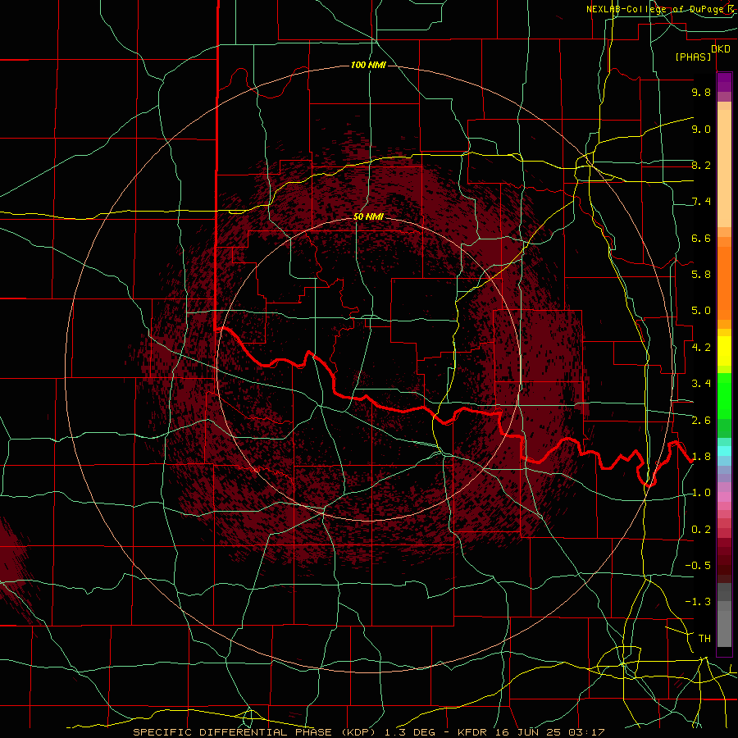This screenshot has height=738, width=738.
Task: Pick the bright orange band of the color scale
Action: pos(724,282)
